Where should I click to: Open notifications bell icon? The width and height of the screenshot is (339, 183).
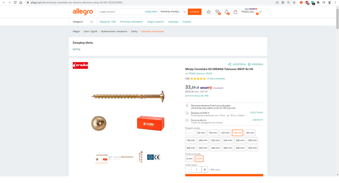tap(227, 12)
